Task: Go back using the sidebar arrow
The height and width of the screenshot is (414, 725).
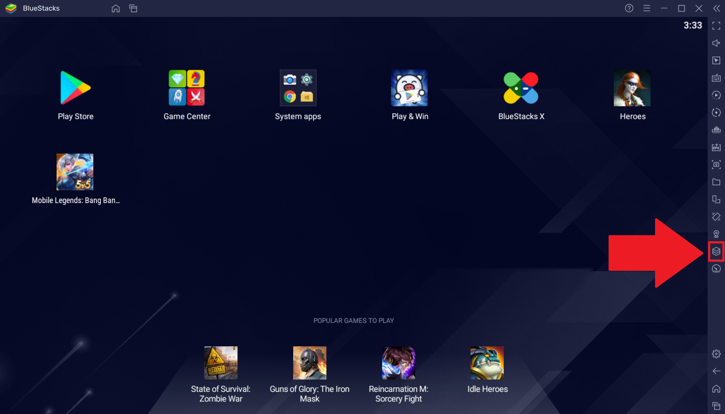Action: (x=716, y=371)
